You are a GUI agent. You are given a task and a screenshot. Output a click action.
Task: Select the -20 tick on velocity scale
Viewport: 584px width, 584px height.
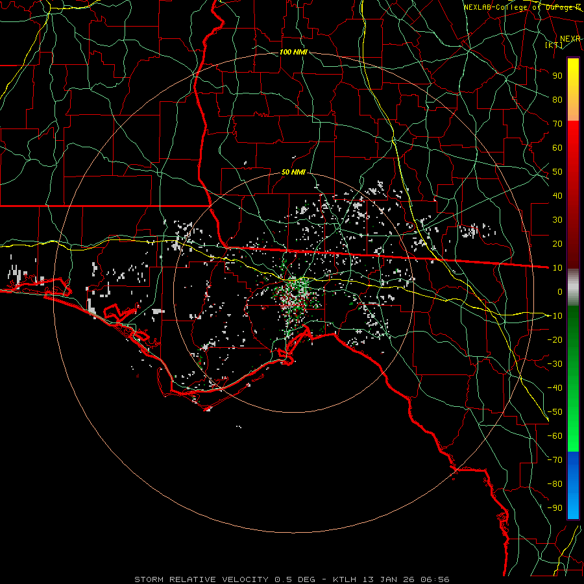(555, 339)
